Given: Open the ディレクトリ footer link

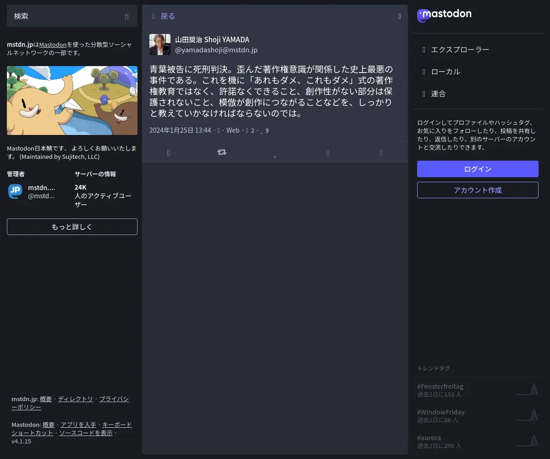Looking at the screenshot, I should pyautogui.click(x=76, y=399).
